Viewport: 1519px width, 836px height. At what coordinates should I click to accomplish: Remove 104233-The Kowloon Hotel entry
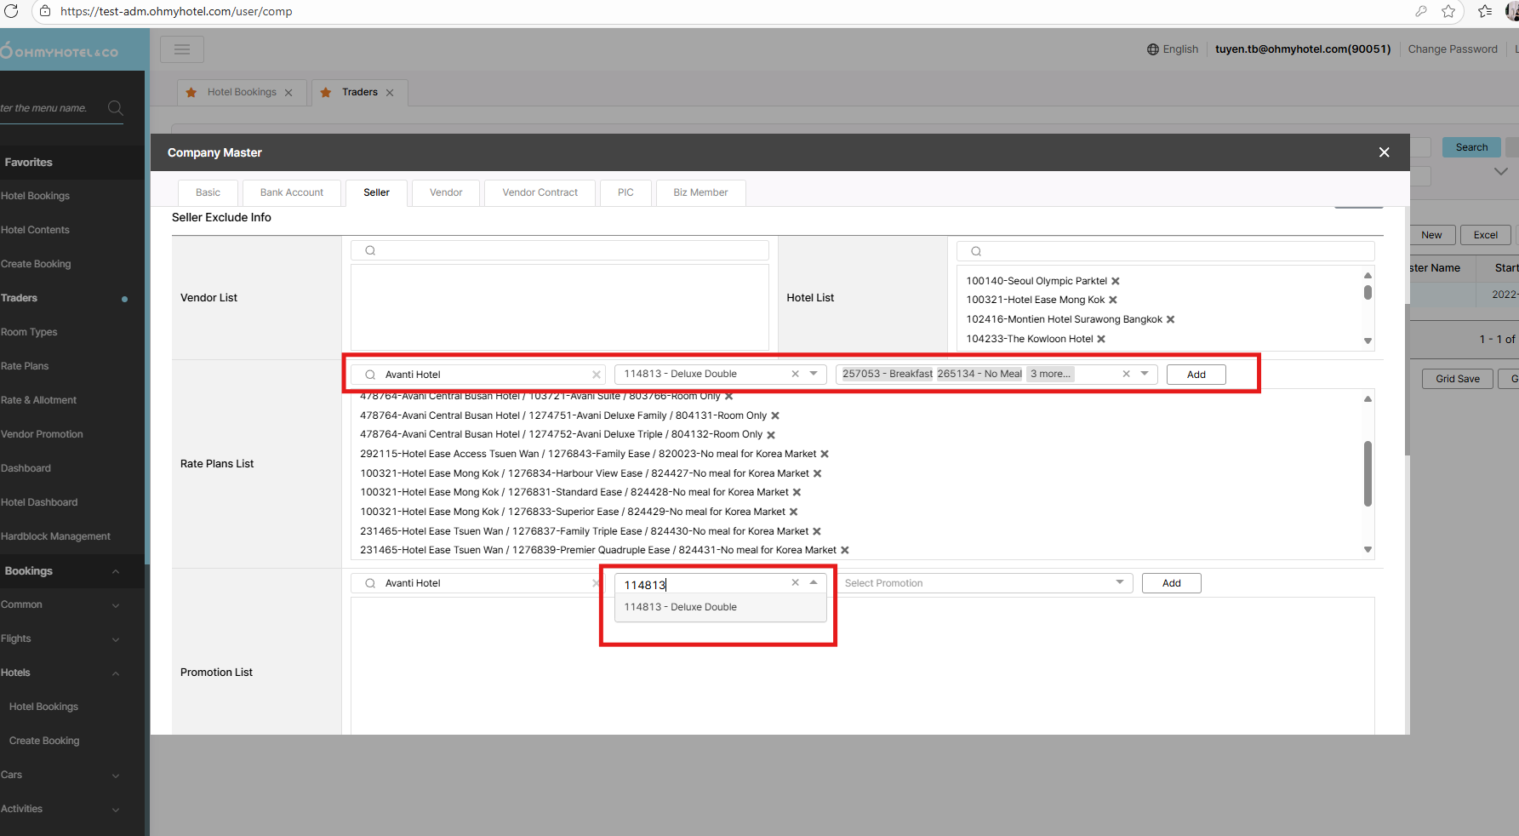(1101, 339)
